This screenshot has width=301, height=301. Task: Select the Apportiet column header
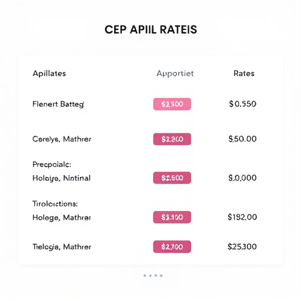coord(175,74)
